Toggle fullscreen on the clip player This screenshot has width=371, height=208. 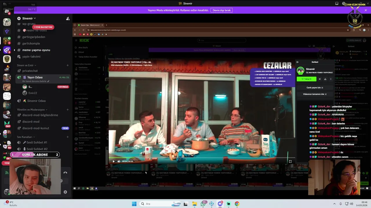(x=290, y=161)
